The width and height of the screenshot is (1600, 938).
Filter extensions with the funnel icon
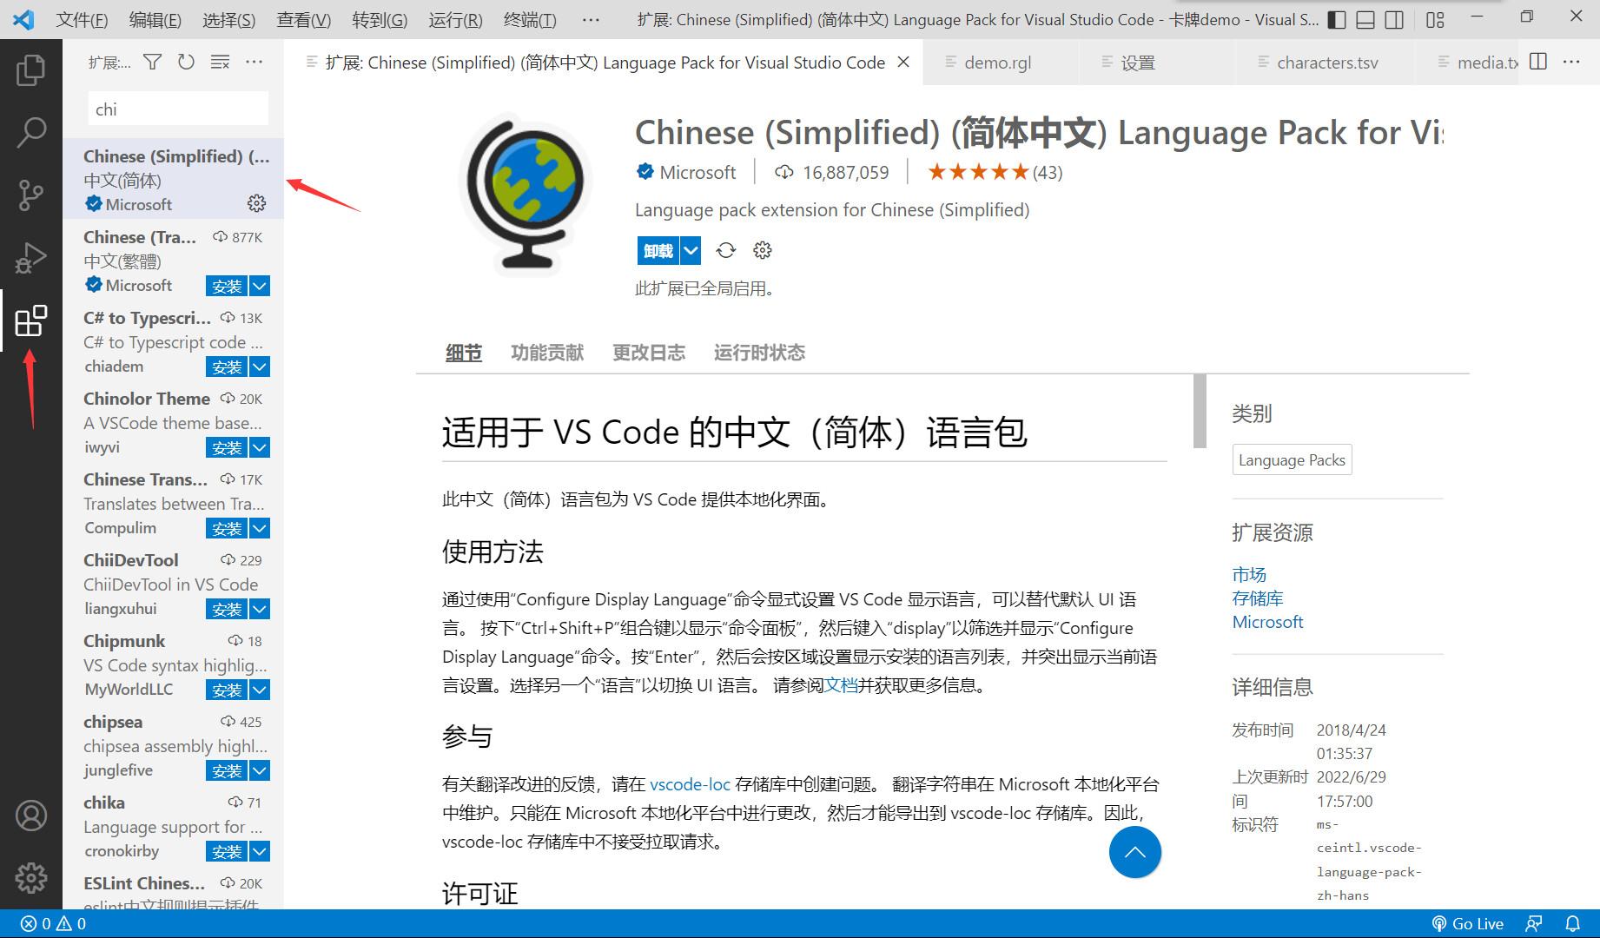(x=153, y=62)
